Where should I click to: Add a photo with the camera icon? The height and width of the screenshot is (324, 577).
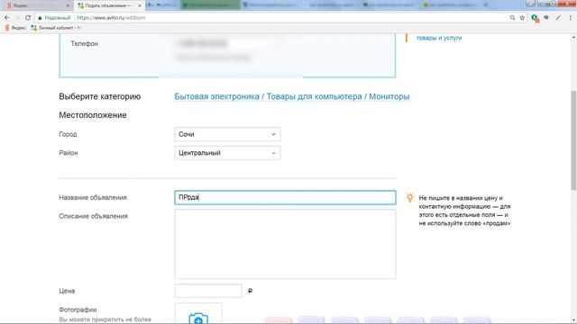coord(198,318)
